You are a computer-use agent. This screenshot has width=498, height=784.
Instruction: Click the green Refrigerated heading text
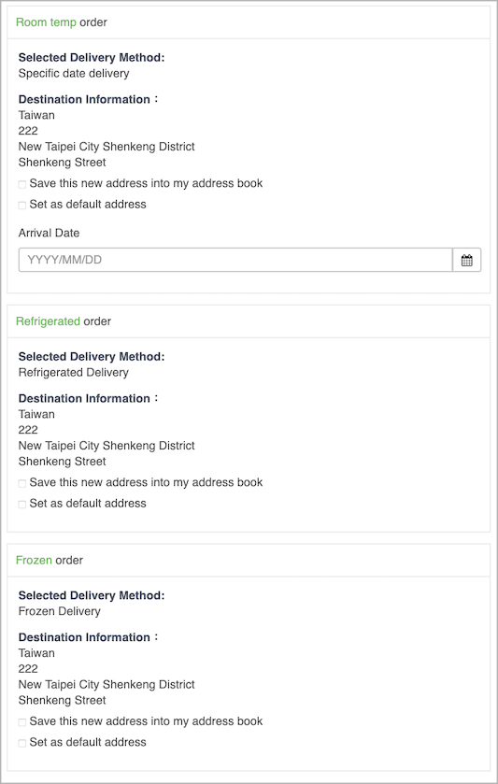(48, 321)
